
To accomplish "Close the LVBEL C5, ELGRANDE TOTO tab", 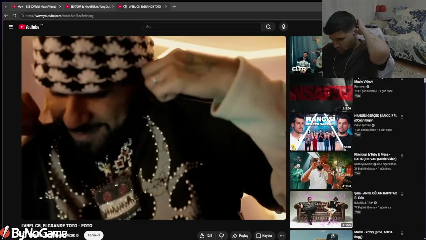I will [166, 6].
